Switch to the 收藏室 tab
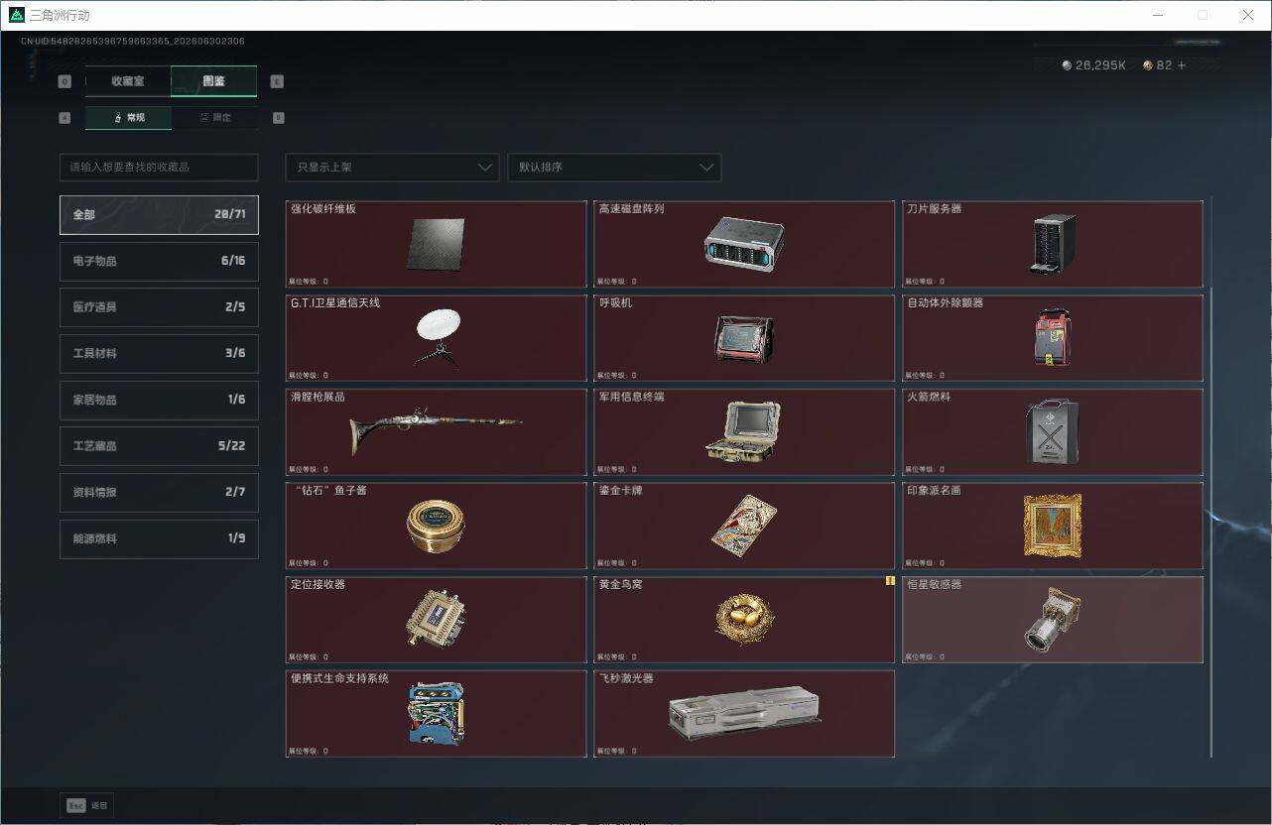Image resolution: width=1272 pixels, height=825 pixels. 128,81
